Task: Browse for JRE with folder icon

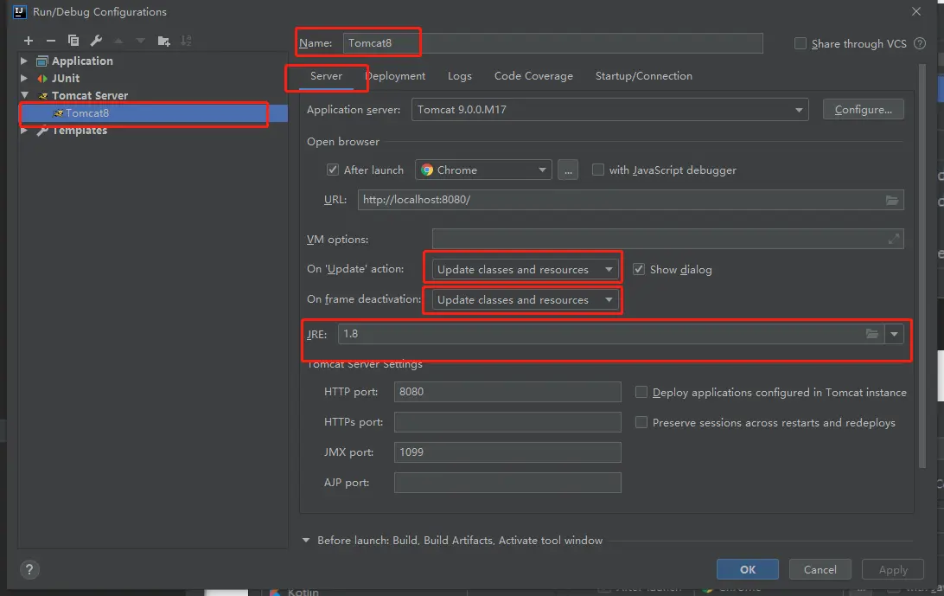Action: pyautogui.click(x=871, y=334)
